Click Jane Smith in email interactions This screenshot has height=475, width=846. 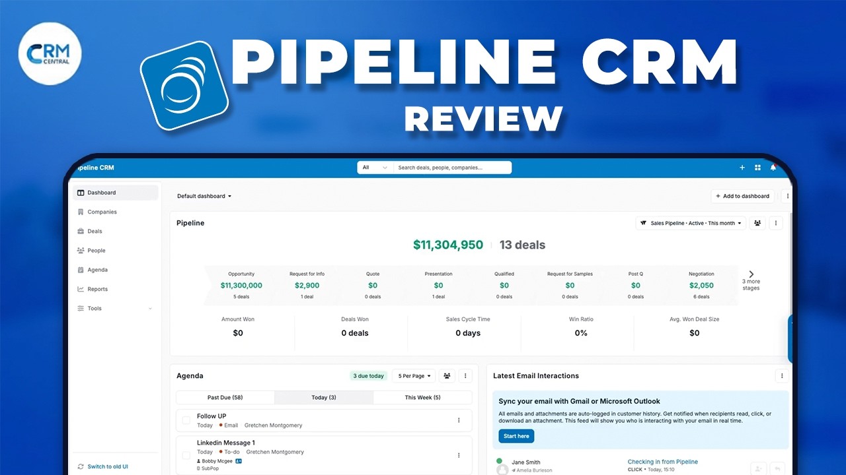pos(526,462)
